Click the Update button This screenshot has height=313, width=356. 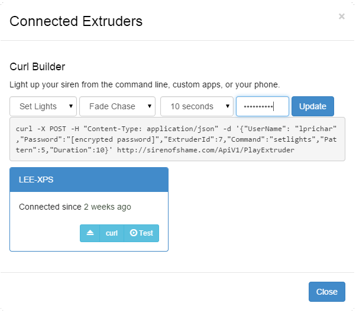tap(313, 106)
